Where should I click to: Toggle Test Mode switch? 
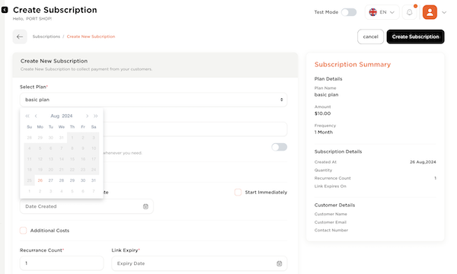tap(349, 12)
